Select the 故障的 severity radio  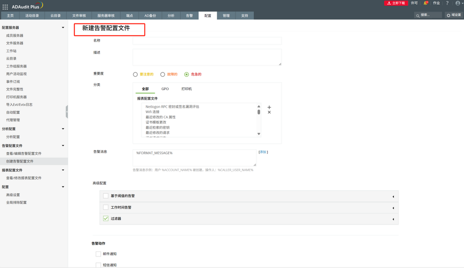tap(162, 74)
